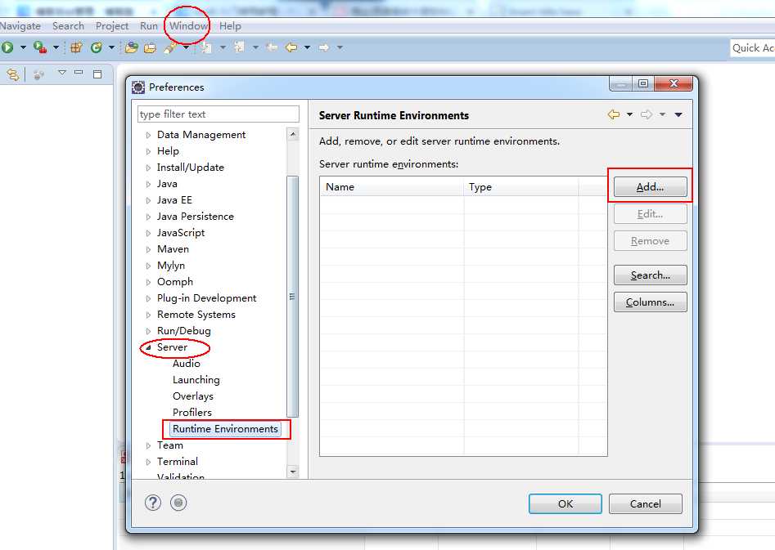Open the Run menu
The height and width of the screenshot is (550, 775).
(149, 25)
